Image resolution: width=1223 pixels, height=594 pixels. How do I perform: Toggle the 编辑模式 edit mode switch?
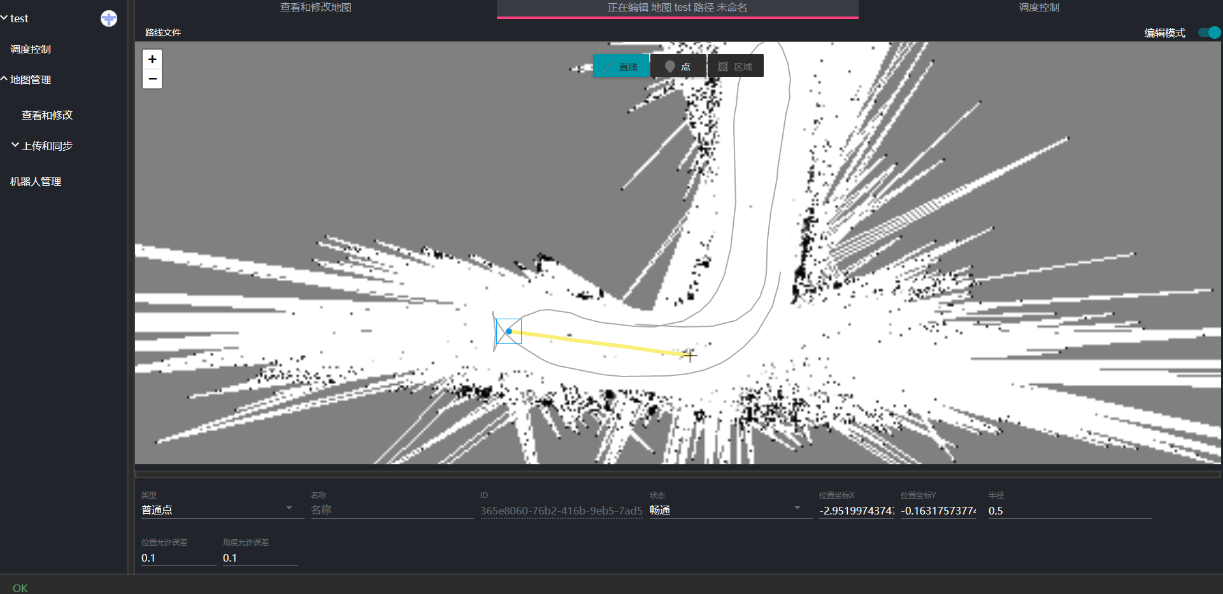[1208, 32]
